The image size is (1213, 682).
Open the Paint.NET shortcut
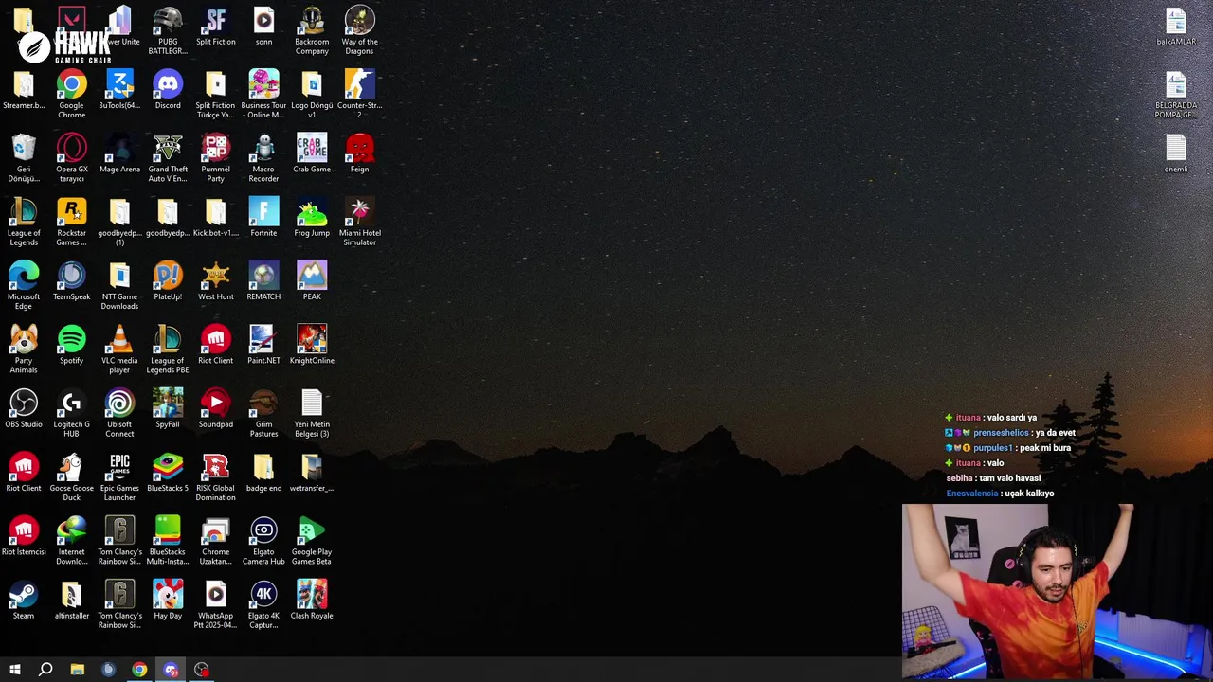[263, 340]
